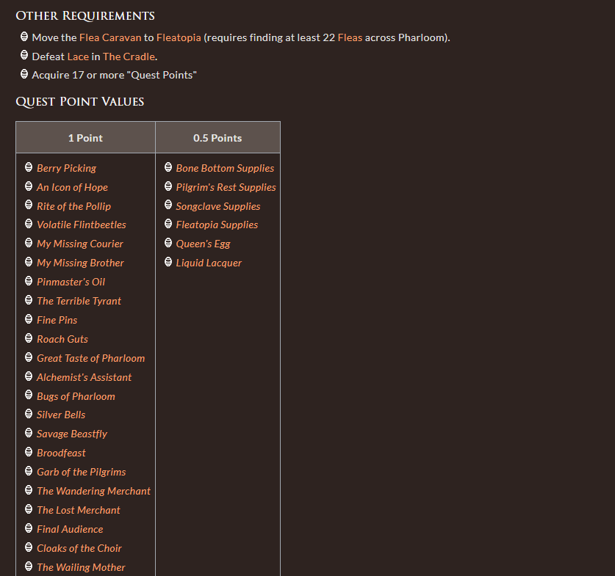Image resolution: width=615 pixels, height=576 pixels.
Task: View the Pinmaster's Oil quest
Action: pyautogui.click(x=71, y=282)
